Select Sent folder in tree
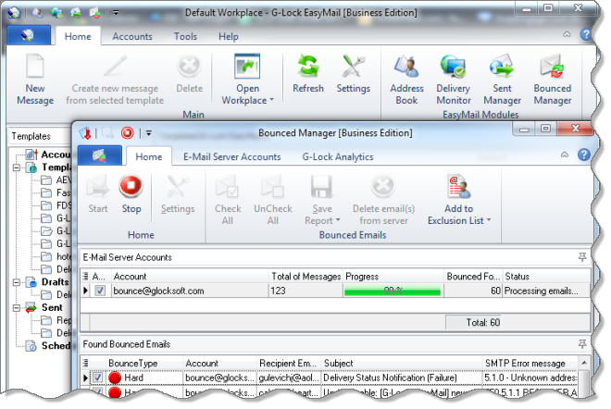This screenshot has width=611, height=409. pyautogui.click(x=52, y=307)
